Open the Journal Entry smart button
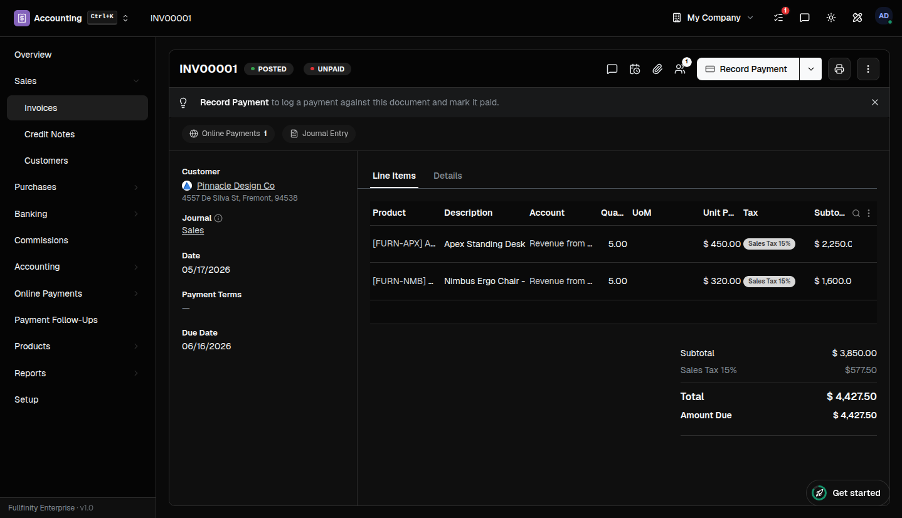Viewport: 902px width, 518px height. [319, 134]
